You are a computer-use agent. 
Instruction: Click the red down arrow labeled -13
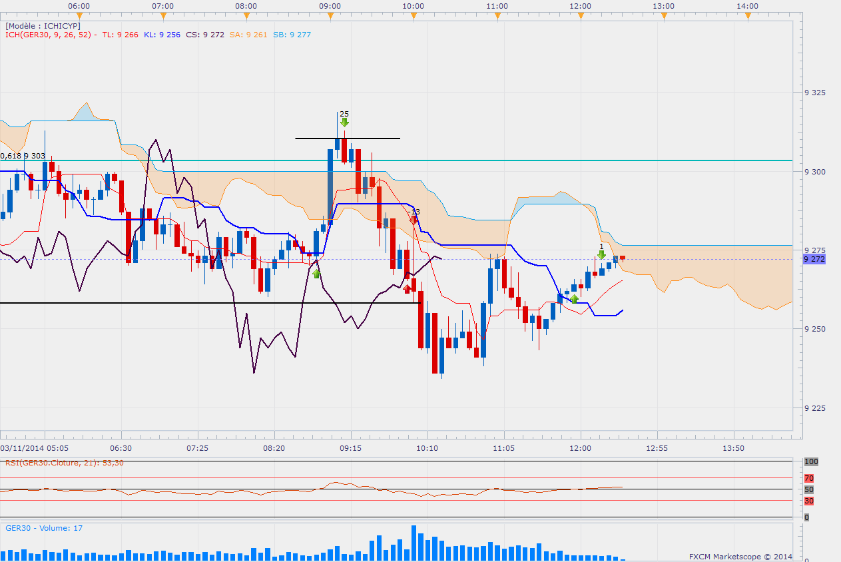414,220
